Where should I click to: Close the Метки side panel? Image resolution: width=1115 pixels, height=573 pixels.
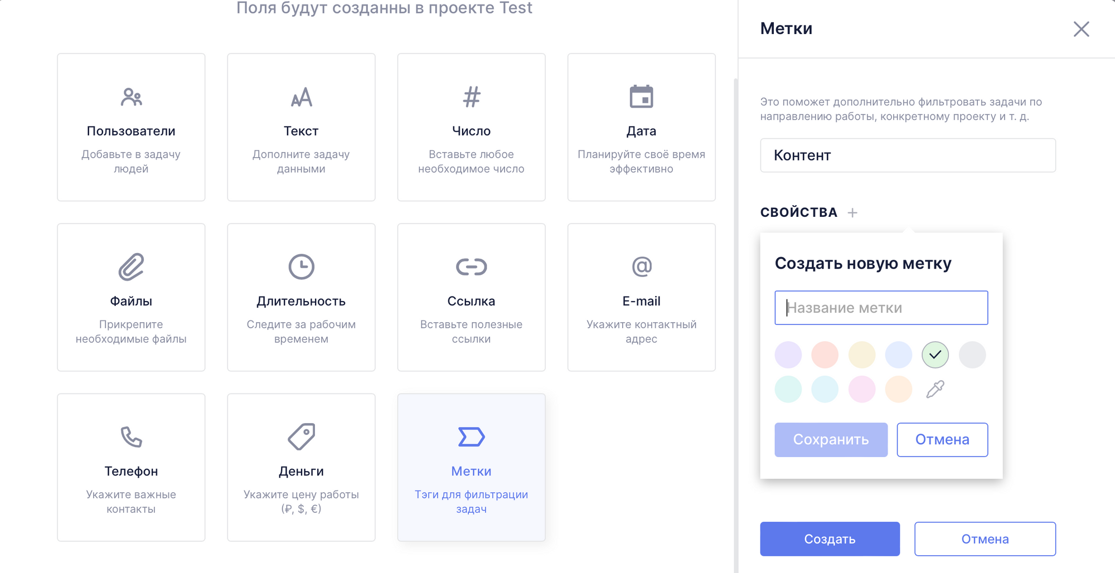click(x=1081, y=29)
